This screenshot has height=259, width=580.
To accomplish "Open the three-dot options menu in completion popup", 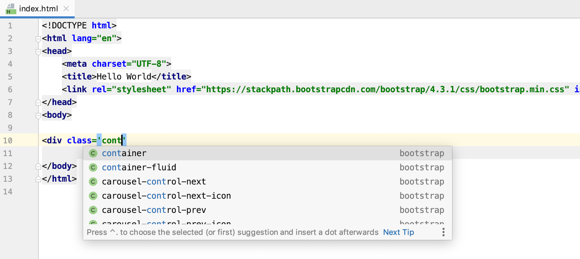I will pyautogui.click(x=443, y=232).
